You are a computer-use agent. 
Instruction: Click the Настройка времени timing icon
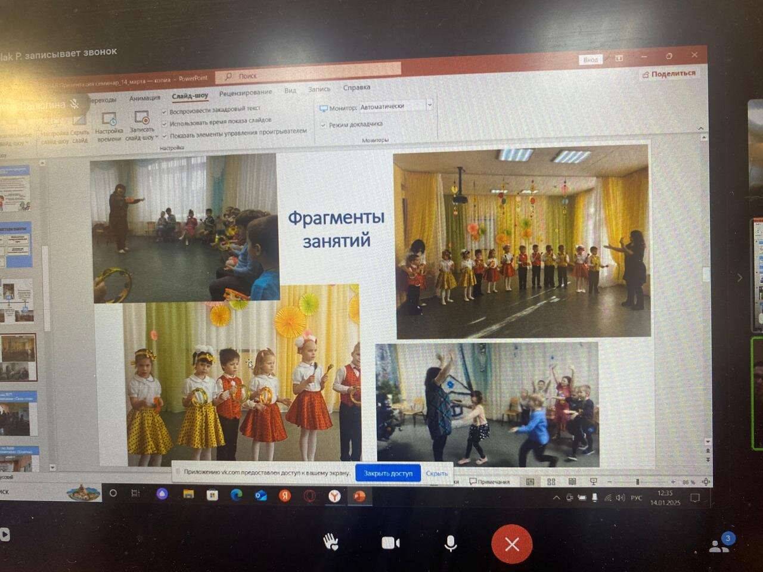coord(109,120)
